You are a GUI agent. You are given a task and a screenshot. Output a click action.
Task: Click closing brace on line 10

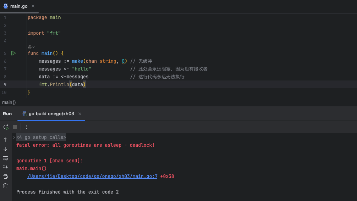point(29,92)
